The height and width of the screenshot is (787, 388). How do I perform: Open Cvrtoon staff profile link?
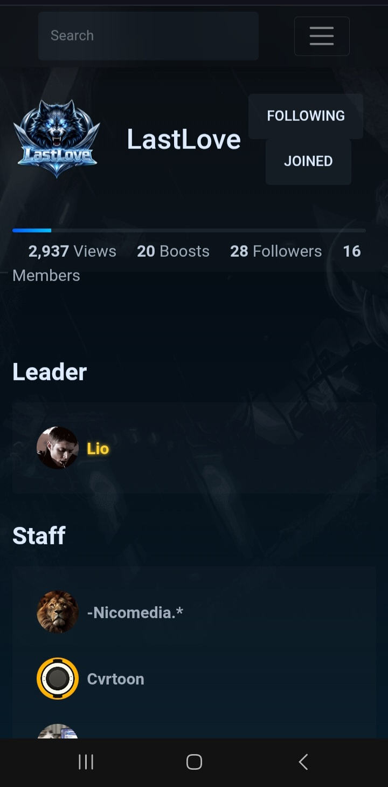pyautogui.click(x=116, y=679)
